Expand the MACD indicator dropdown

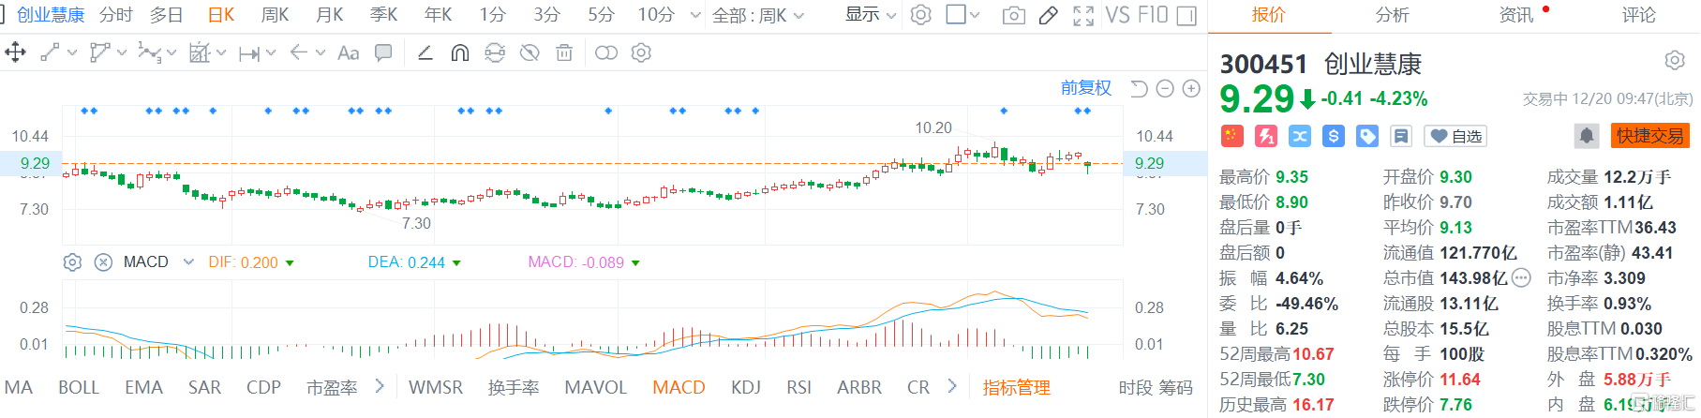188,262
